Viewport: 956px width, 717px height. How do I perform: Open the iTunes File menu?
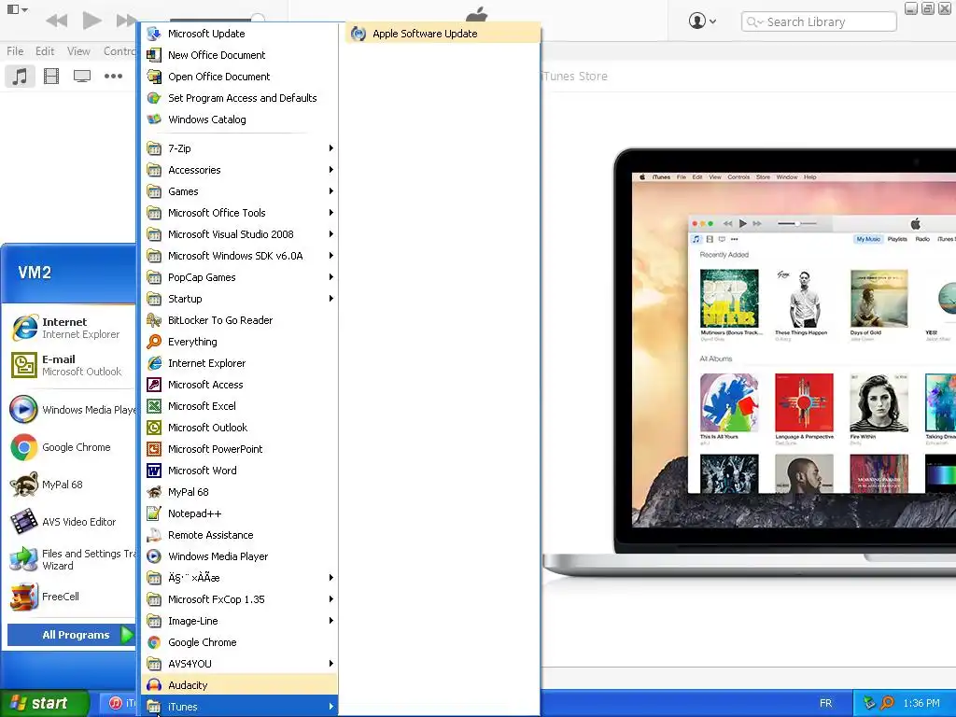(x=15, y=51)
